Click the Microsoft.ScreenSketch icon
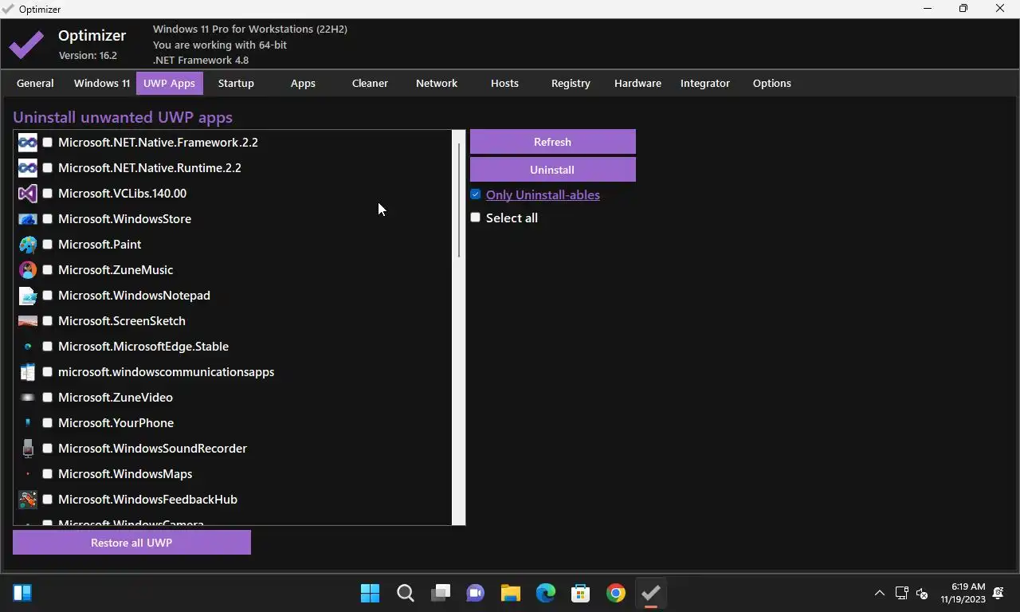 click(28, 321)
